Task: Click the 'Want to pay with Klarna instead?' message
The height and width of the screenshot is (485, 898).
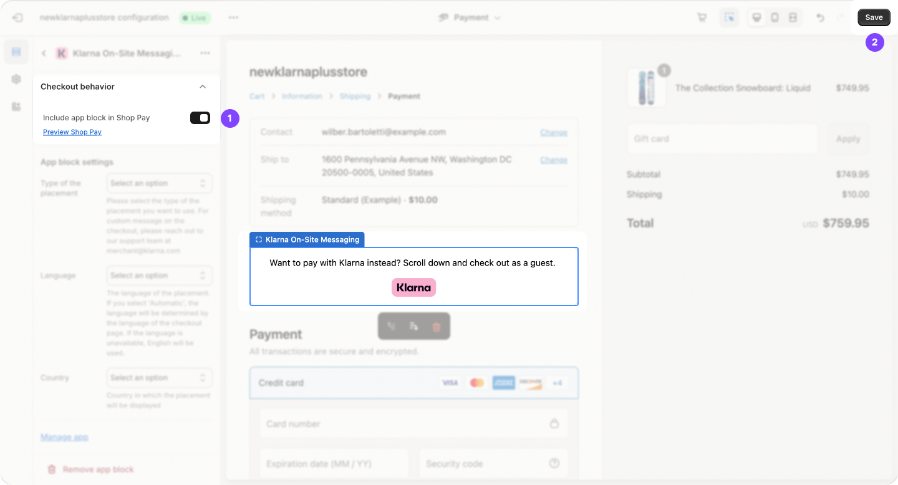Action: click(412, 263)
